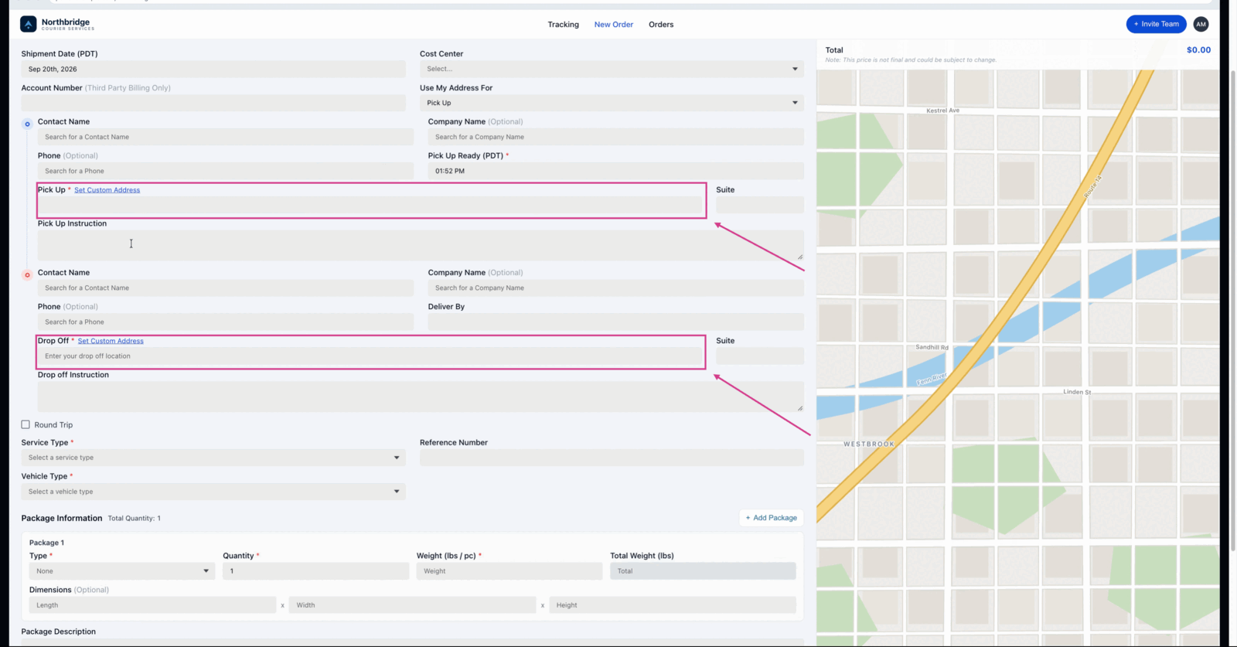Viewport: 1237px width, 647px height.
Task: Click the Drop Off Suite field
Action: coord(760,356)
